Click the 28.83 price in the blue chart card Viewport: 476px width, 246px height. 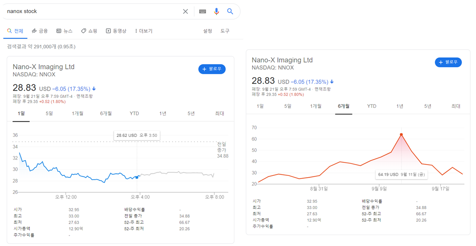coord(24,88)
